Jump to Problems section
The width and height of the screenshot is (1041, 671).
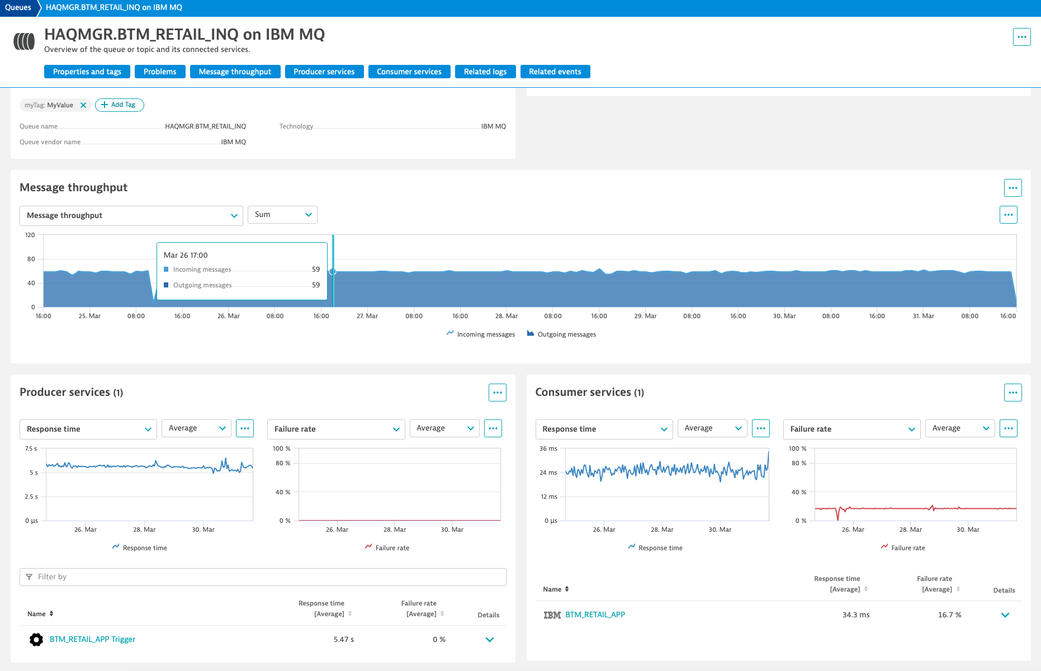tap(160, 72)
